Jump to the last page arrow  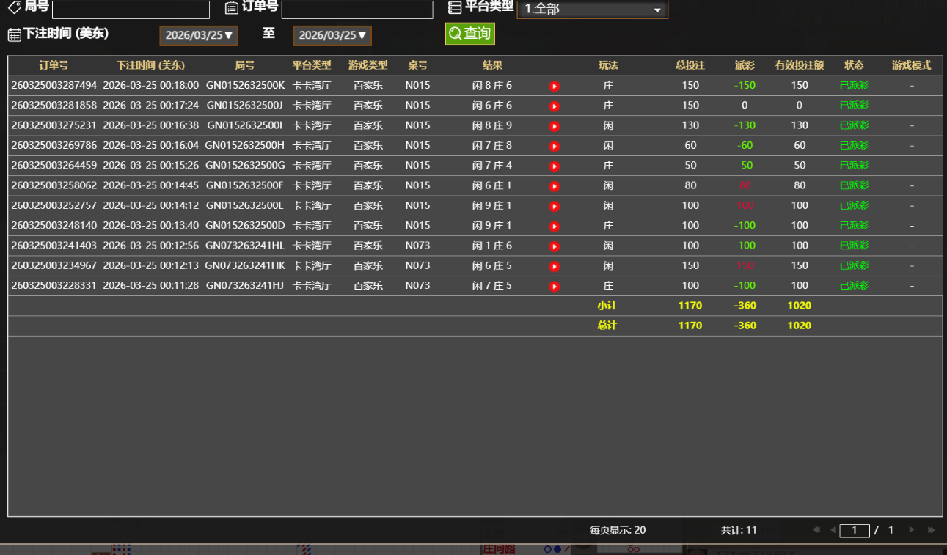point(932,530)
